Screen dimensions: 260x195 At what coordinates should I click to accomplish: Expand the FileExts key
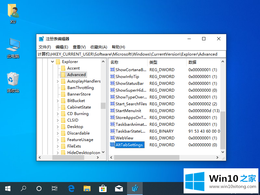(58, 146)
